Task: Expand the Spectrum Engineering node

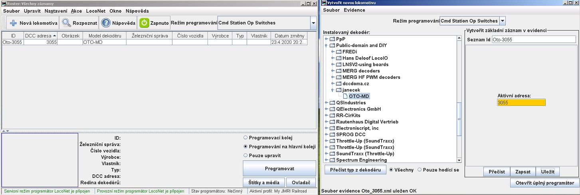Action: (326, 160)
